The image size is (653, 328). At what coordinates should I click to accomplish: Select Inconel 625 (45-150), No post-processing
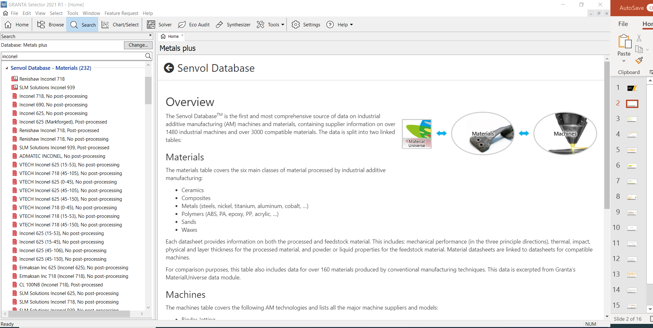[x=63, y=259]
